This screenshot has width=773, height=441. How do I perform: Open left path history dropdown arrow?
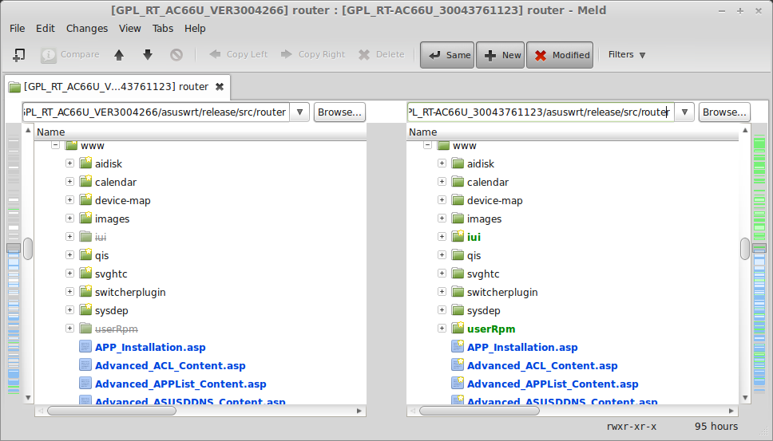pos(299,112)
